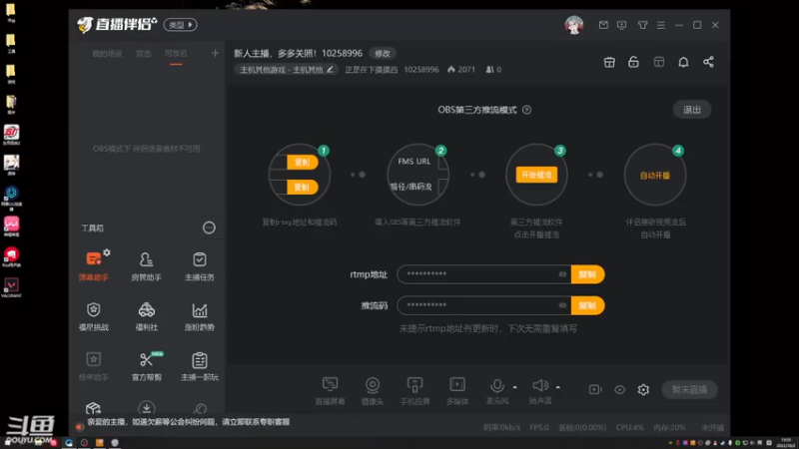Click the rtmp地址 masked input field
This screenshot has width=799, height=449.
483,274
